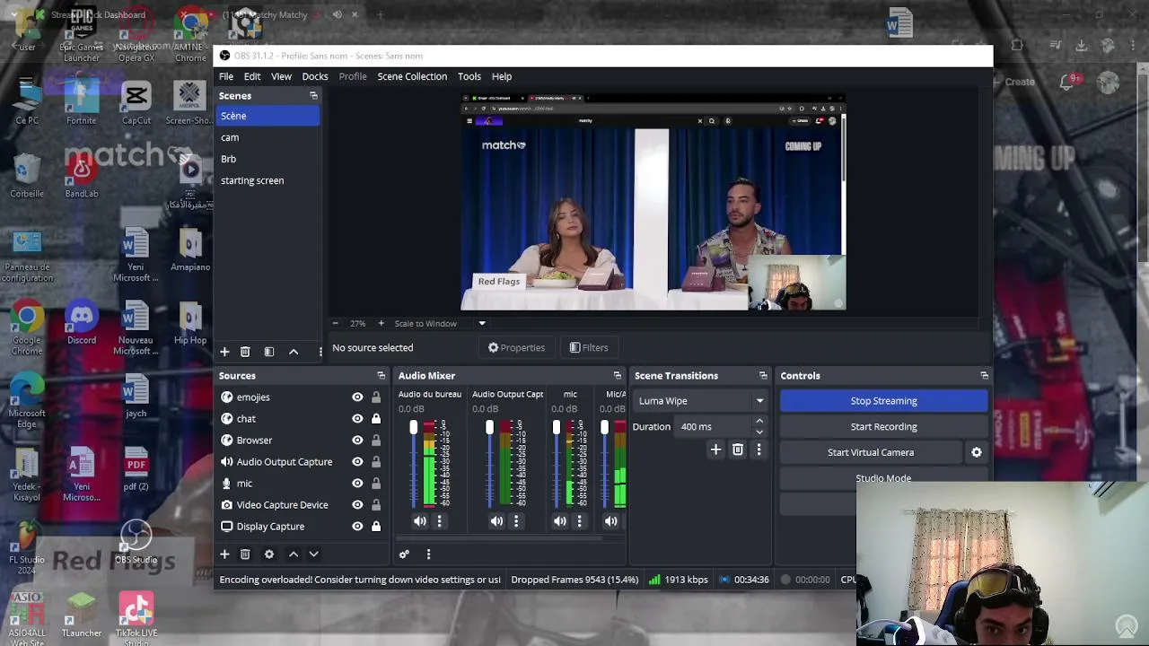Undock the Audio Mixer panel
Screen dimensions: 1149x646
tap(617, 376)
